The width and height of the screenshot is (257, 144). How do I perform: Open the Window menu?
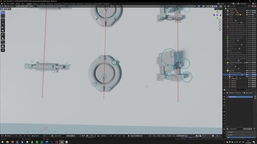click(18, 4)
